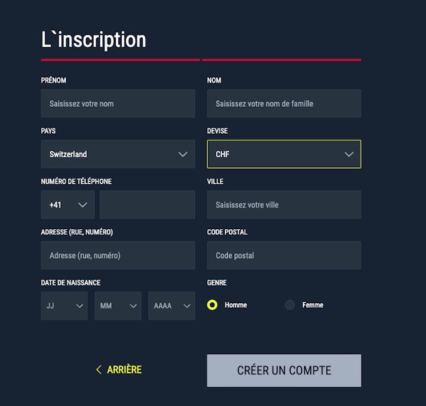This screenshot has height=406, width=426.
Task: Expand the Devise CHF dropdown
Action: (283, 154)
